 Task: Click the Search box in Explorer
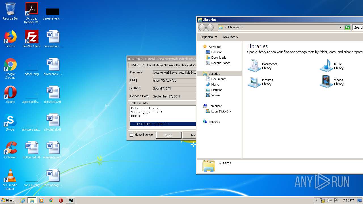coord(358,27)
